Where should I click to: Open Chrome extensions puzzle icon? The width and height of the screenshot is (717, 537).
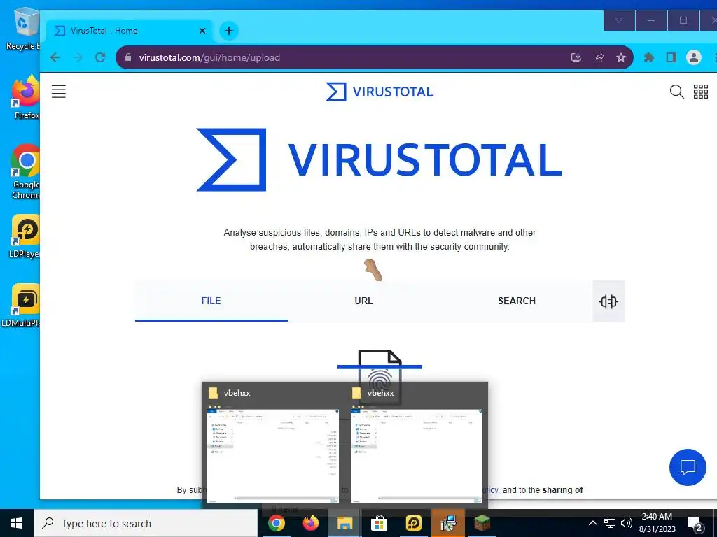pos(648,57)
